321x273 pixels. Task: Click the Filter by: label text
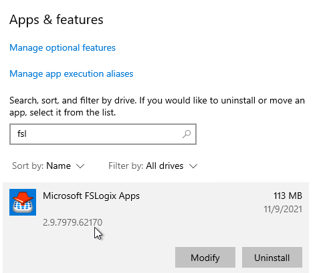126,166
